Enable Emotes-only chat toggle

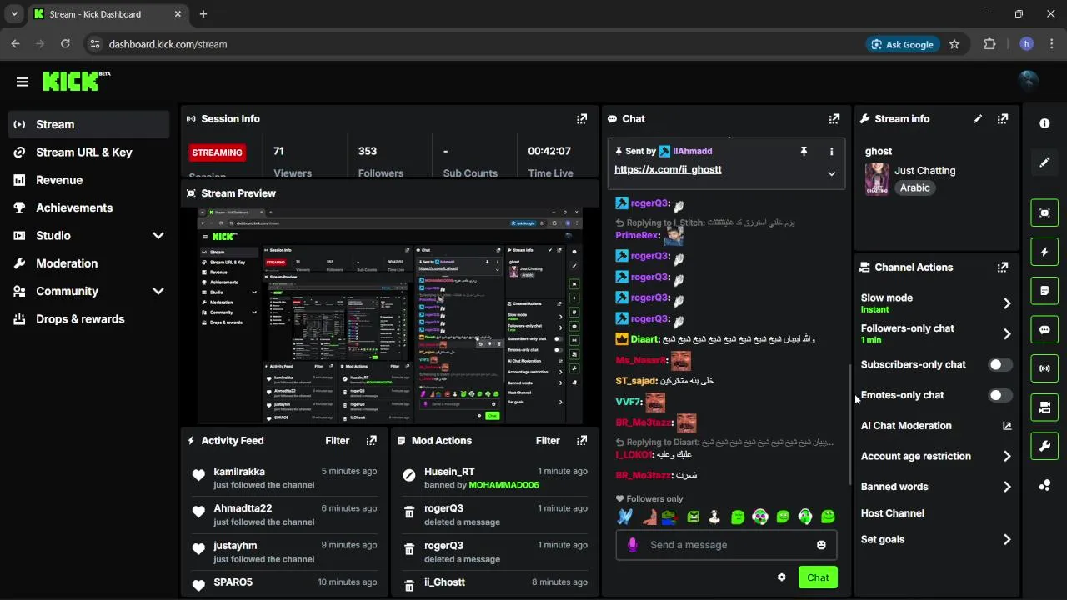tap(1000, 395)
